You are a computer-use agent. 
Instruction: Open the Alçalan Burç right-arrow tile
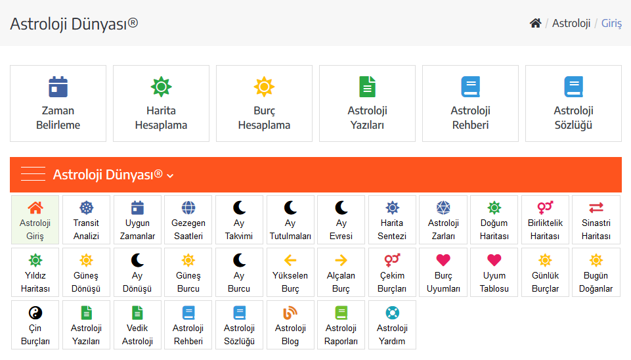[x=341, y=273]
